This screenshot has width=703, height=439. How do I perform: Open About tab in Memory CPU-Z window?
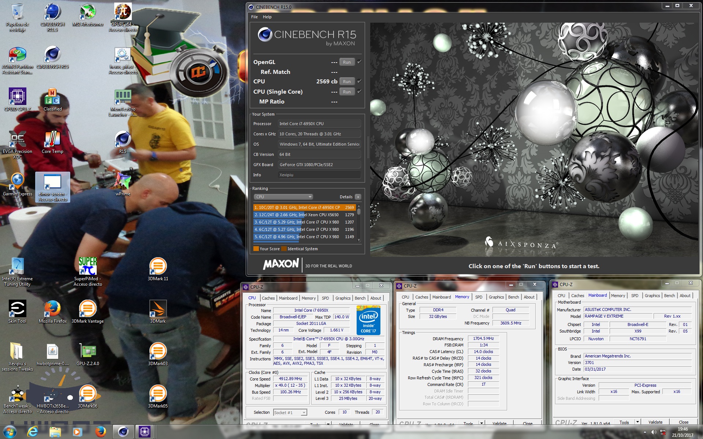pyautogui.click(x=529, y=297)
